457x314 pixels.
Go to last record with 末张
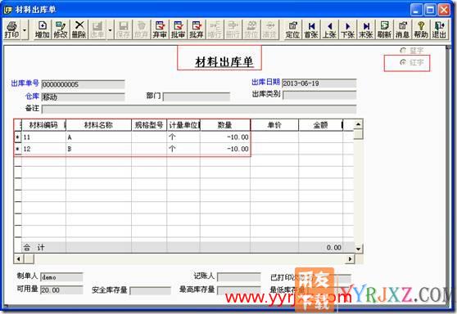366,29
